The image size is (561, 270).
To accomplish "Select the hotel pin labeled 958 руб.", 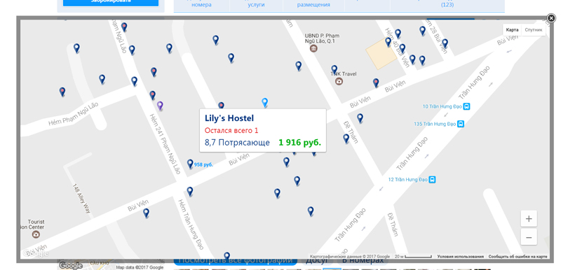I will pyautogui.click(x=190, y=164).
